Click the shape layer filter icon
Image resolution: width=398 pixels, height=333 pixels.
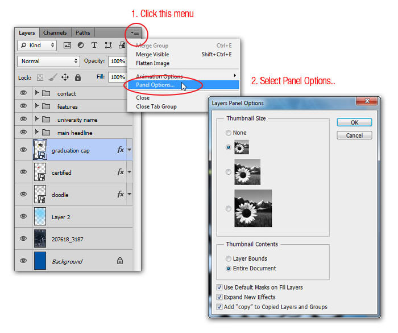(x=108, y=46)
